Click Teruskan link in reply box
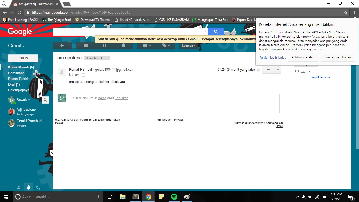This screenshot has height=202, width=359. [121, 98]
